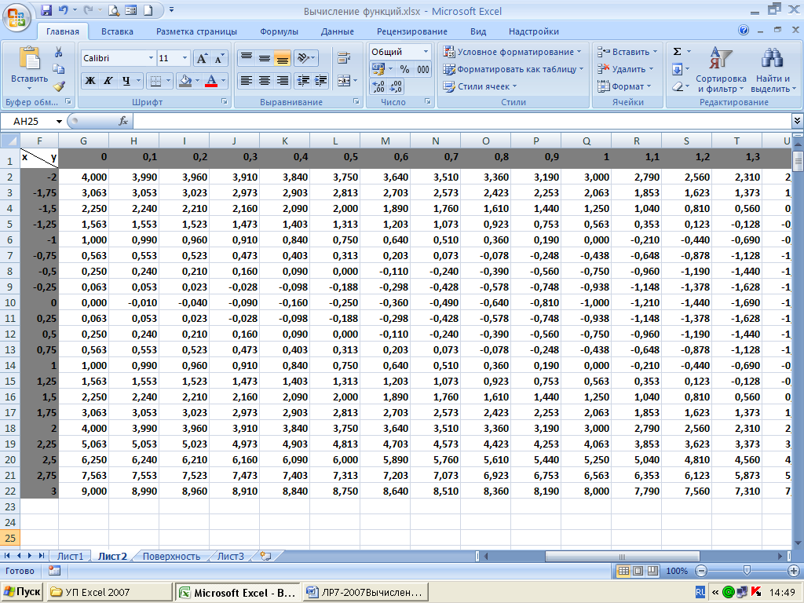The image size is (804, 603).
Task: Switch to sheet tab Поверхность
Action: coord(171,557)
